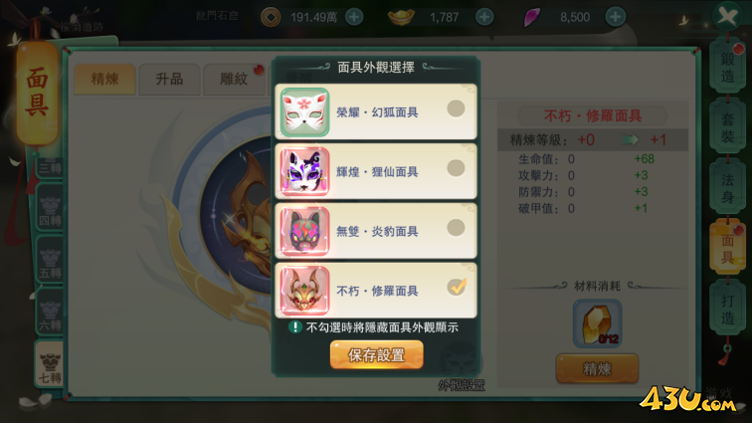The image size is (752, 424).
Task: Open the 鍛造 side menu
Action: click(727, 67)
